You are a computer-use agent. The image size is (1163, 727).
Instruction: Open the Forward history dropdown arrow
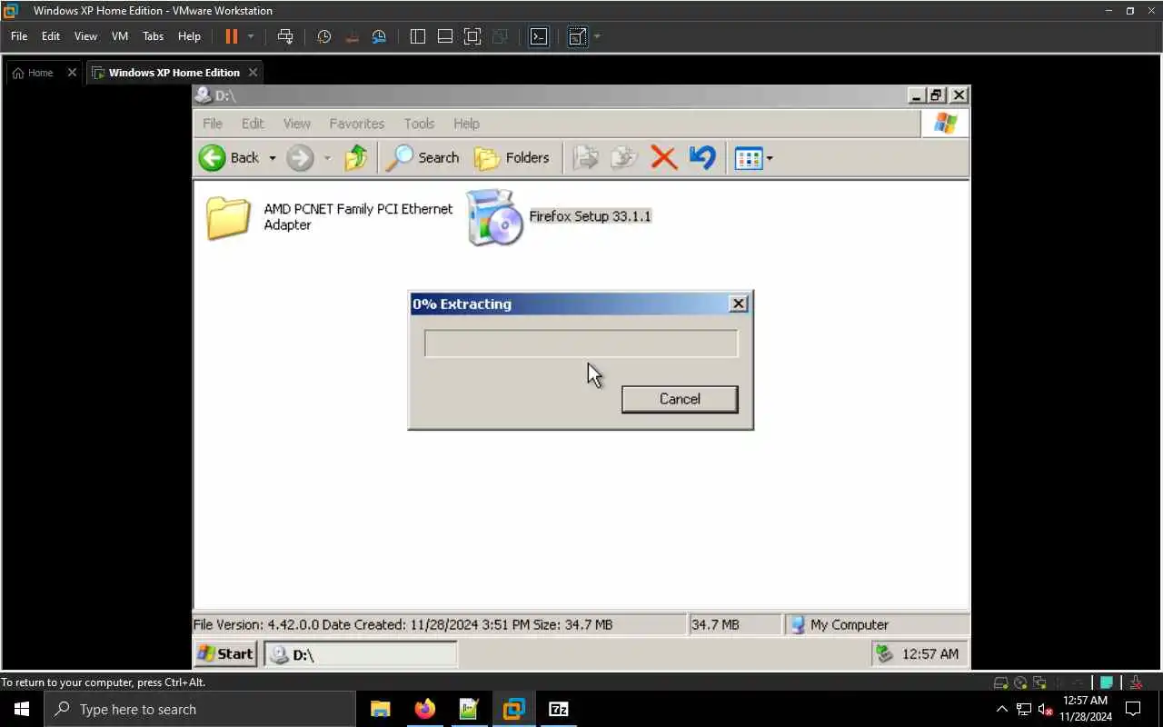point(327,158)
